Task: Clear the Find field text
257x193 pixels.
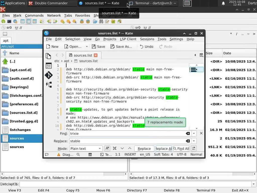Action: [188, 133]
